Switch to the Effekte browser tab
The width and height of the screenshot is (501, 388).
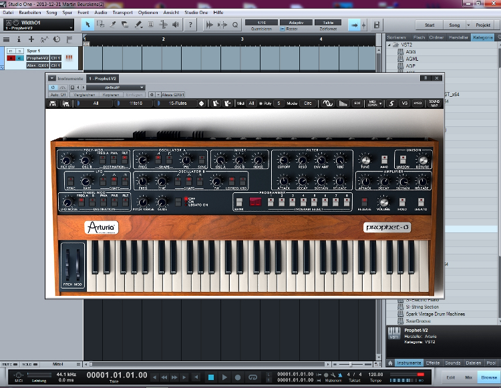click(x=433, y=363)
